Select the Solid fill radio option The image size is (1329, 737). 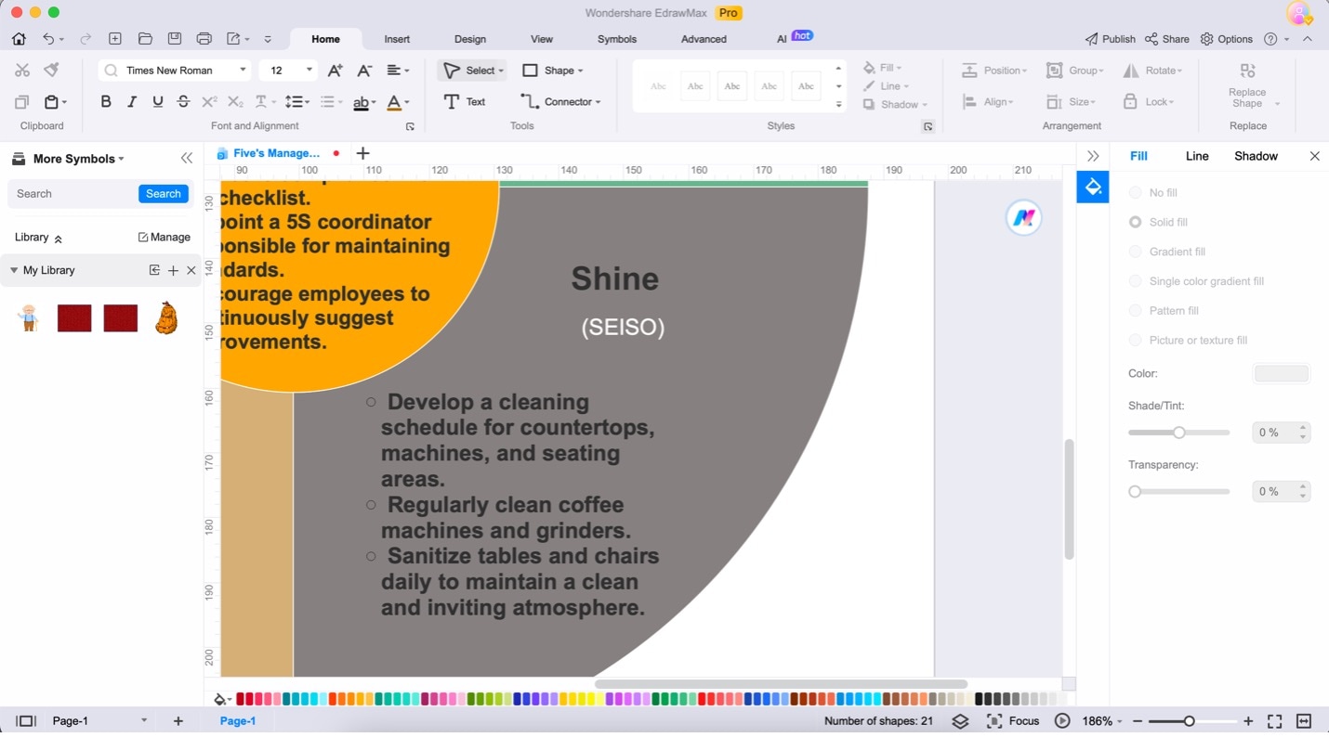pos(1135,223)
